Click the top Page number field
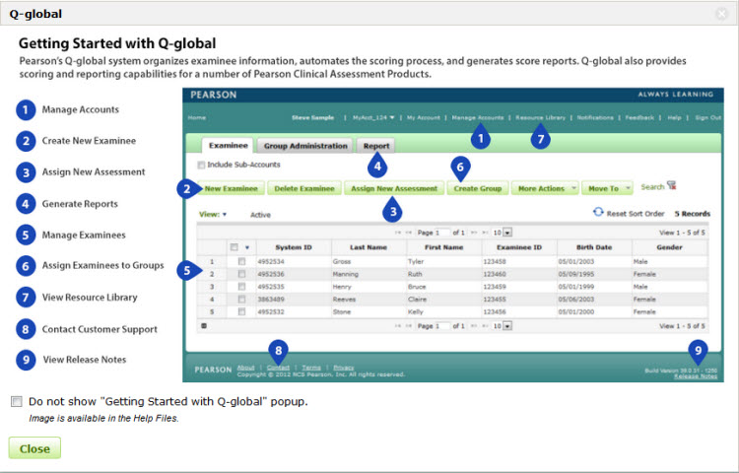The image size is (739, 473). [442, 233]
